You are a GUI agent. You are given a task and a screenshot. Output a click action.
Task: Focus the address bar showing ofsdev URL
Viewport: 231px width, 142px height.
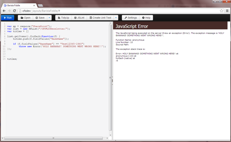tap(121, 11)
